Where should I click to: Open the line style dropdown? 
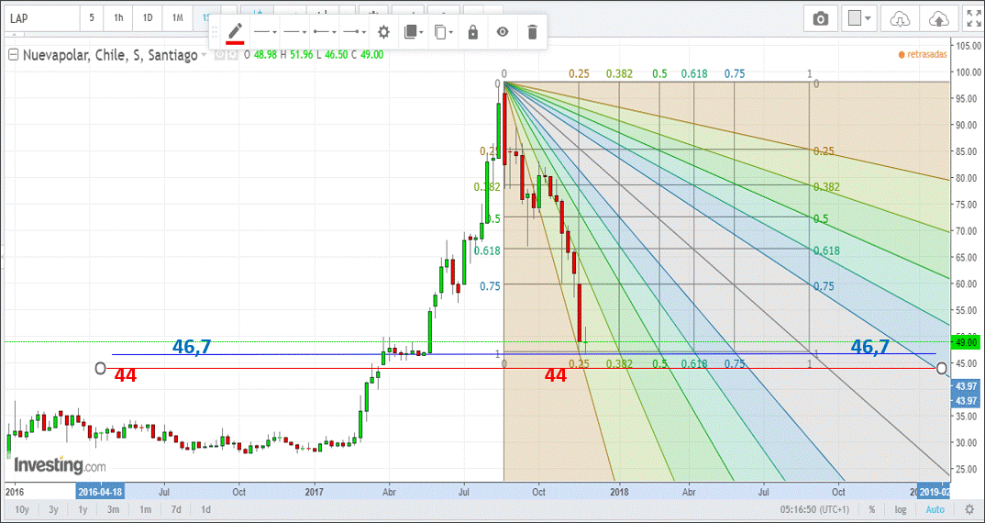point(265,32)
